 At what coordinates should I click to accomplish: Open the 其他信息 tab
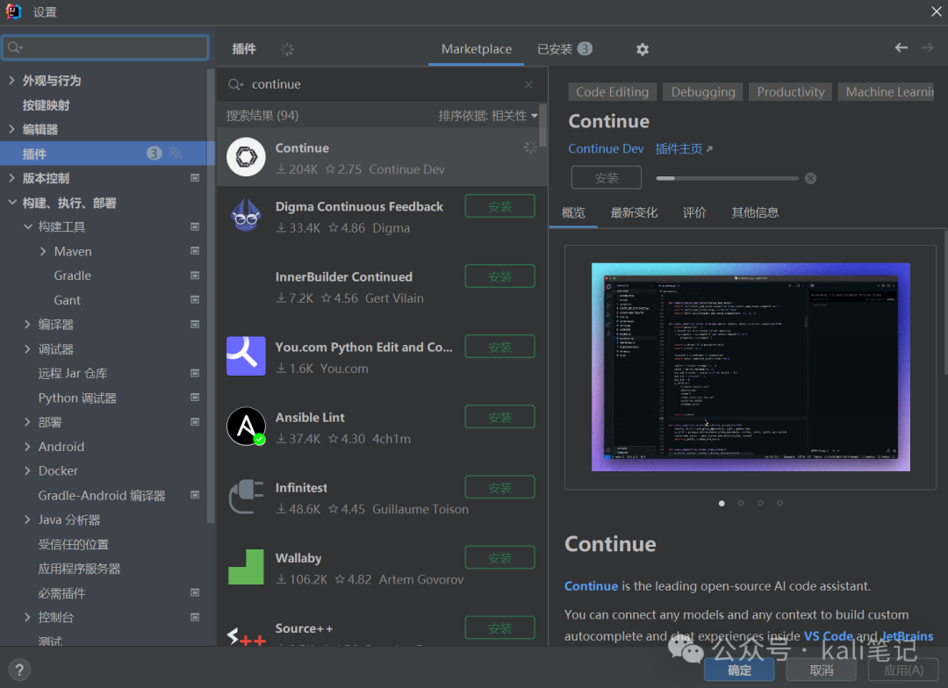click(755, 213)
